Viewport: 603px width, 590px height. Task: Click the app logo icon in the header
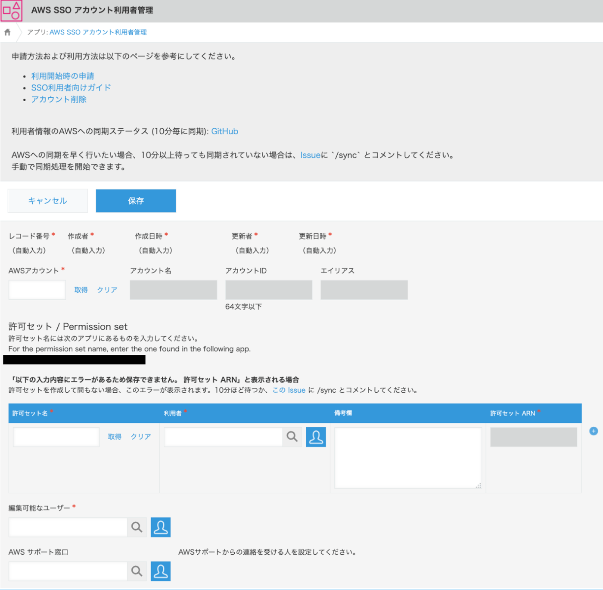pos(11,11)
